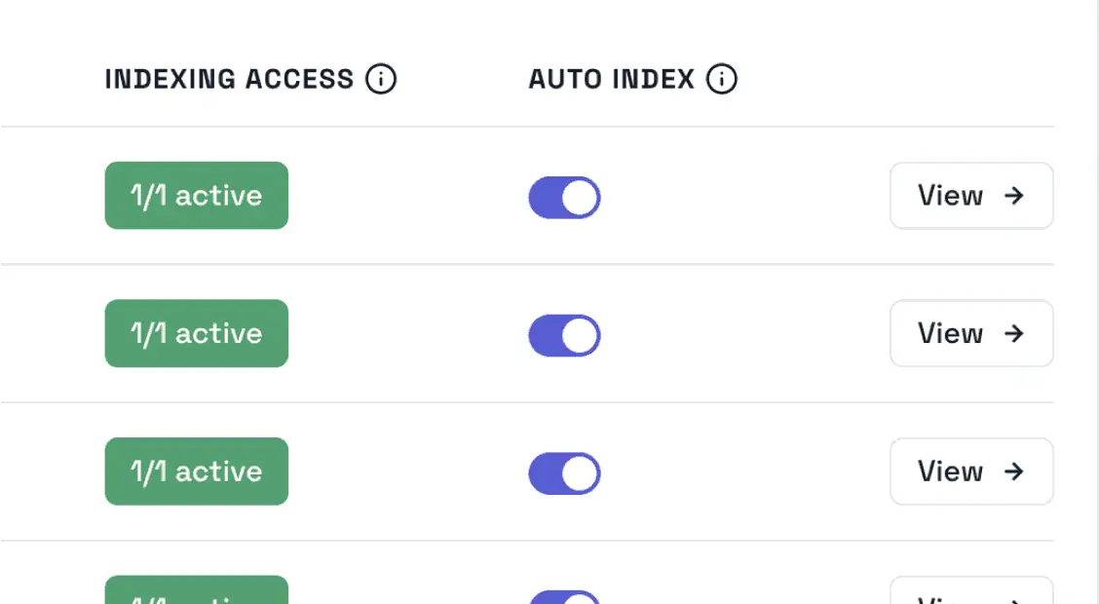The image size is (1099, 604).
Task: Click the Auto Index info icon
Action: coord(722,79)
